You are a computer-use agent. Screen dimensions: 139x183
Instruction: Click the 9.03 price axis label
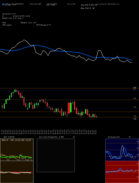click(135, 98)
